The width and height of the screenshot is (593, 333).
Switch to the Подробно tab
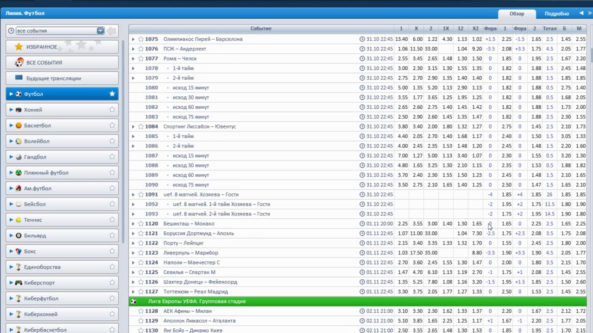point(556,13)
